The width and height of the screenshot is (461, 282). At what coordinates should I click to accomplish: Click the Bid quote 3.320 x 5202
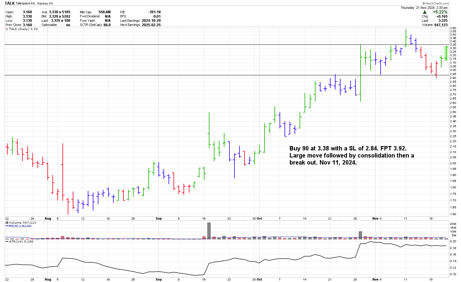[60, 16]
